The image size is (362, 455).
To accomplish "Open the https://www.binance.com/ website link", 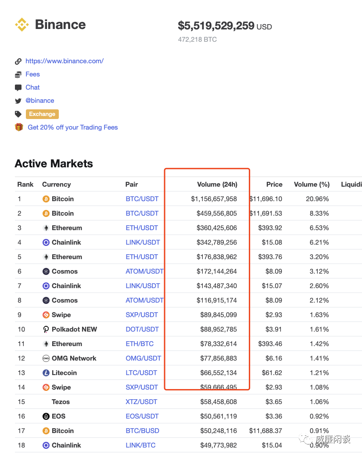I will tap(65, 61).
